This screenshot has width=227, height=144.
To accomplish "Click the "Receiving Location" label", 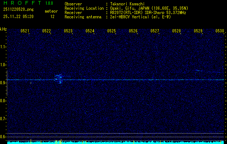I will pos(84,8).
